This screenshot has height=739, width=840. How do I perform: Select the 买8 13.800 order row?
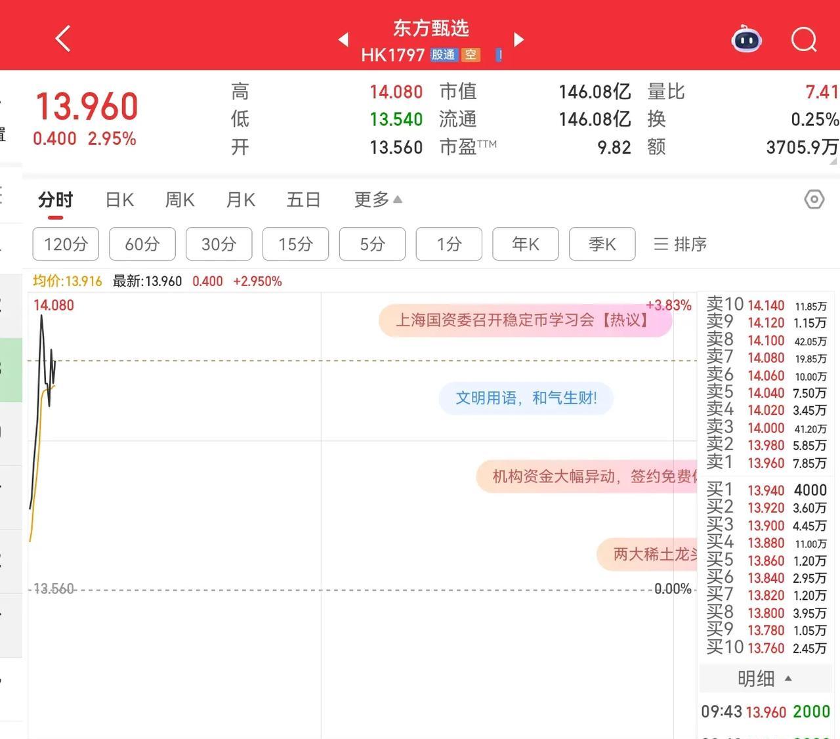766,613
